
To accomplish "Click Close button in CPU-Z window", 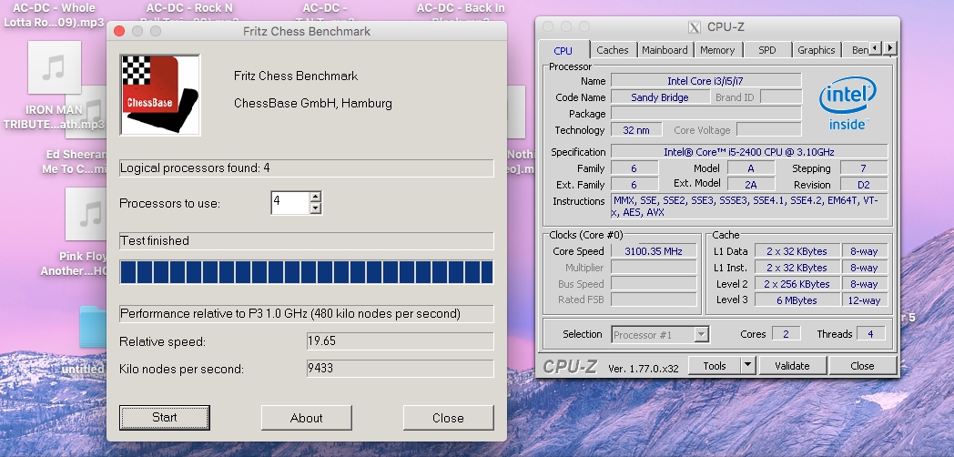I will (x=862, y=366).
